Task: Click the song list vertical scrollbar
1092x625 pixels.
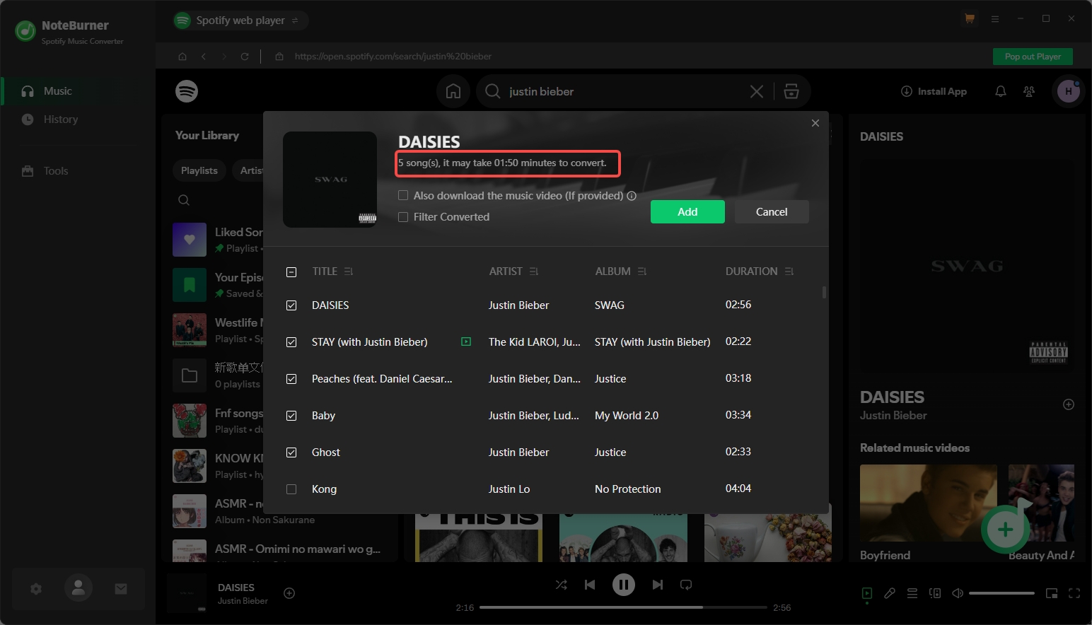Action: 824,292
